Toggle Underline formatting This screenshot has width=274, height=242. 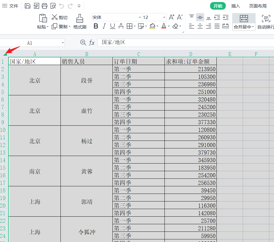point(112,26)
